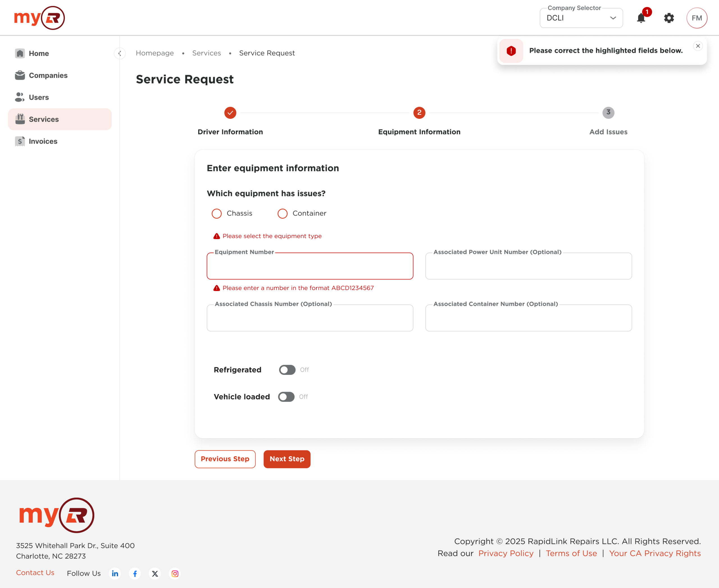Click the FM user avatar

point(696,18)
